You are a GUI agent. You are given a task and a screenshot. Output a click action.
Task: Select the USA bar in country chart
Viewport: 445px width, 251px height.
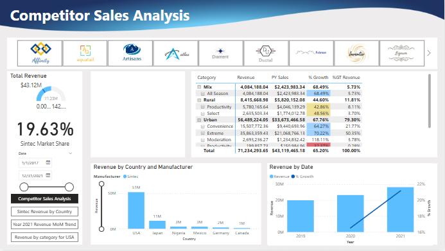pos(136,211)
